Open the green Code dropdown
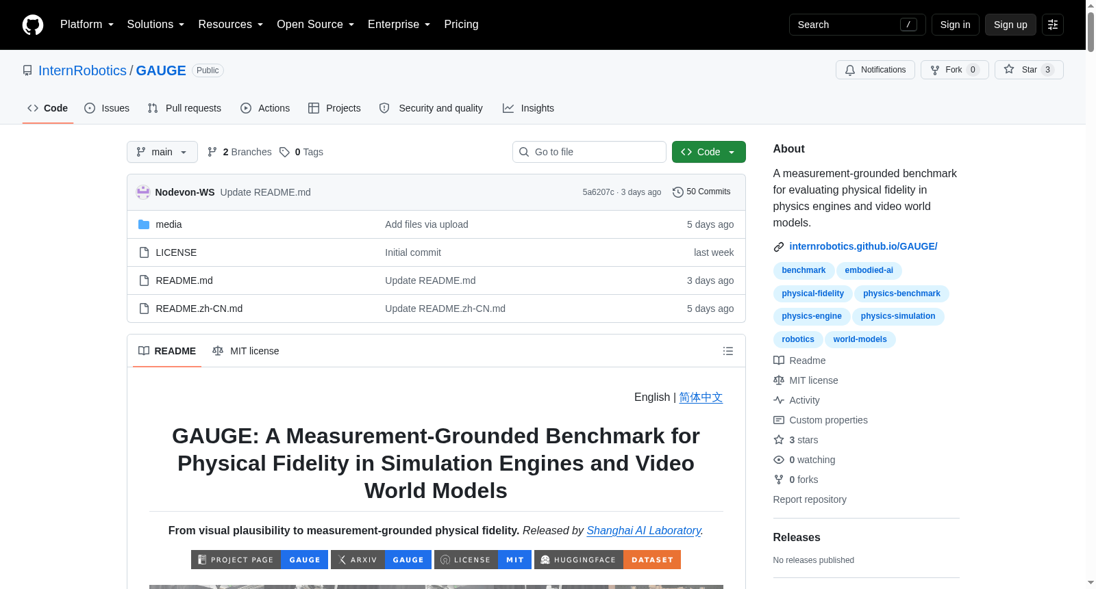This screenshot has width=1096, height=589. [708, 152]
